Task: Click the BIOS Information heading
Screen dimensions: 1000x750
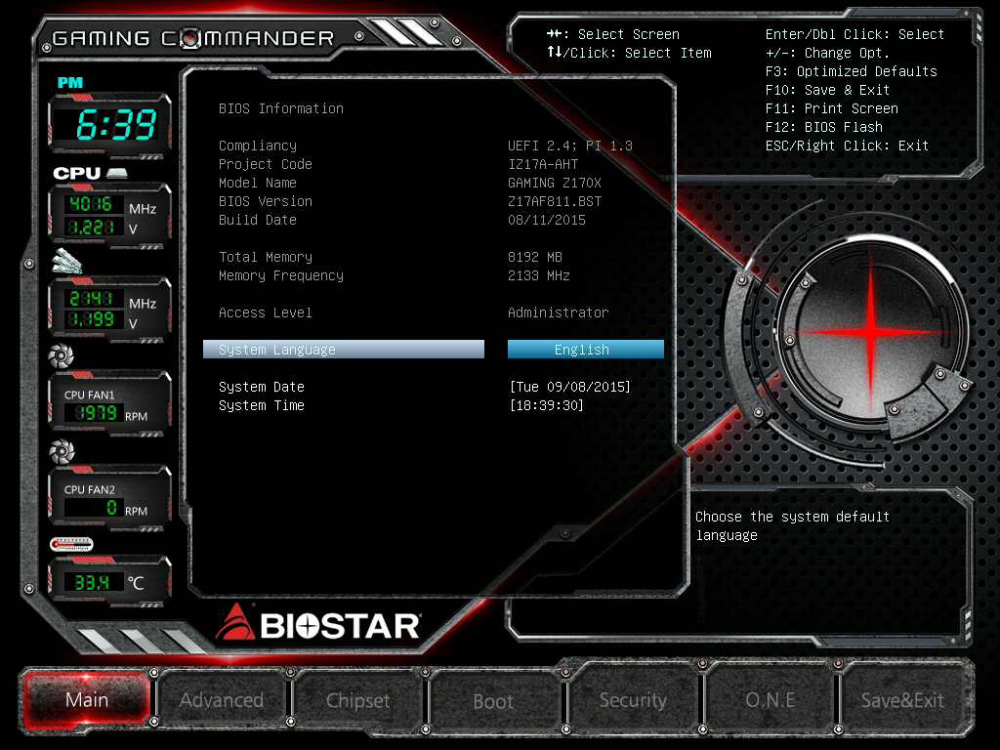Action: coord(281,108)
